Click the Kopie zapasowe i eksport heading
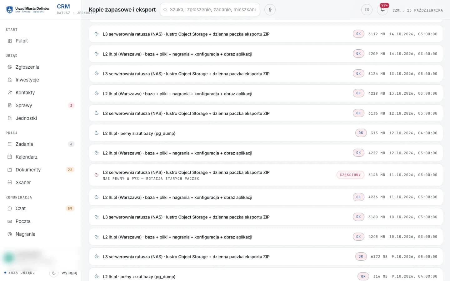Image resolution: width=450 pixels, height=281 pixels. [x=122, y=10]
